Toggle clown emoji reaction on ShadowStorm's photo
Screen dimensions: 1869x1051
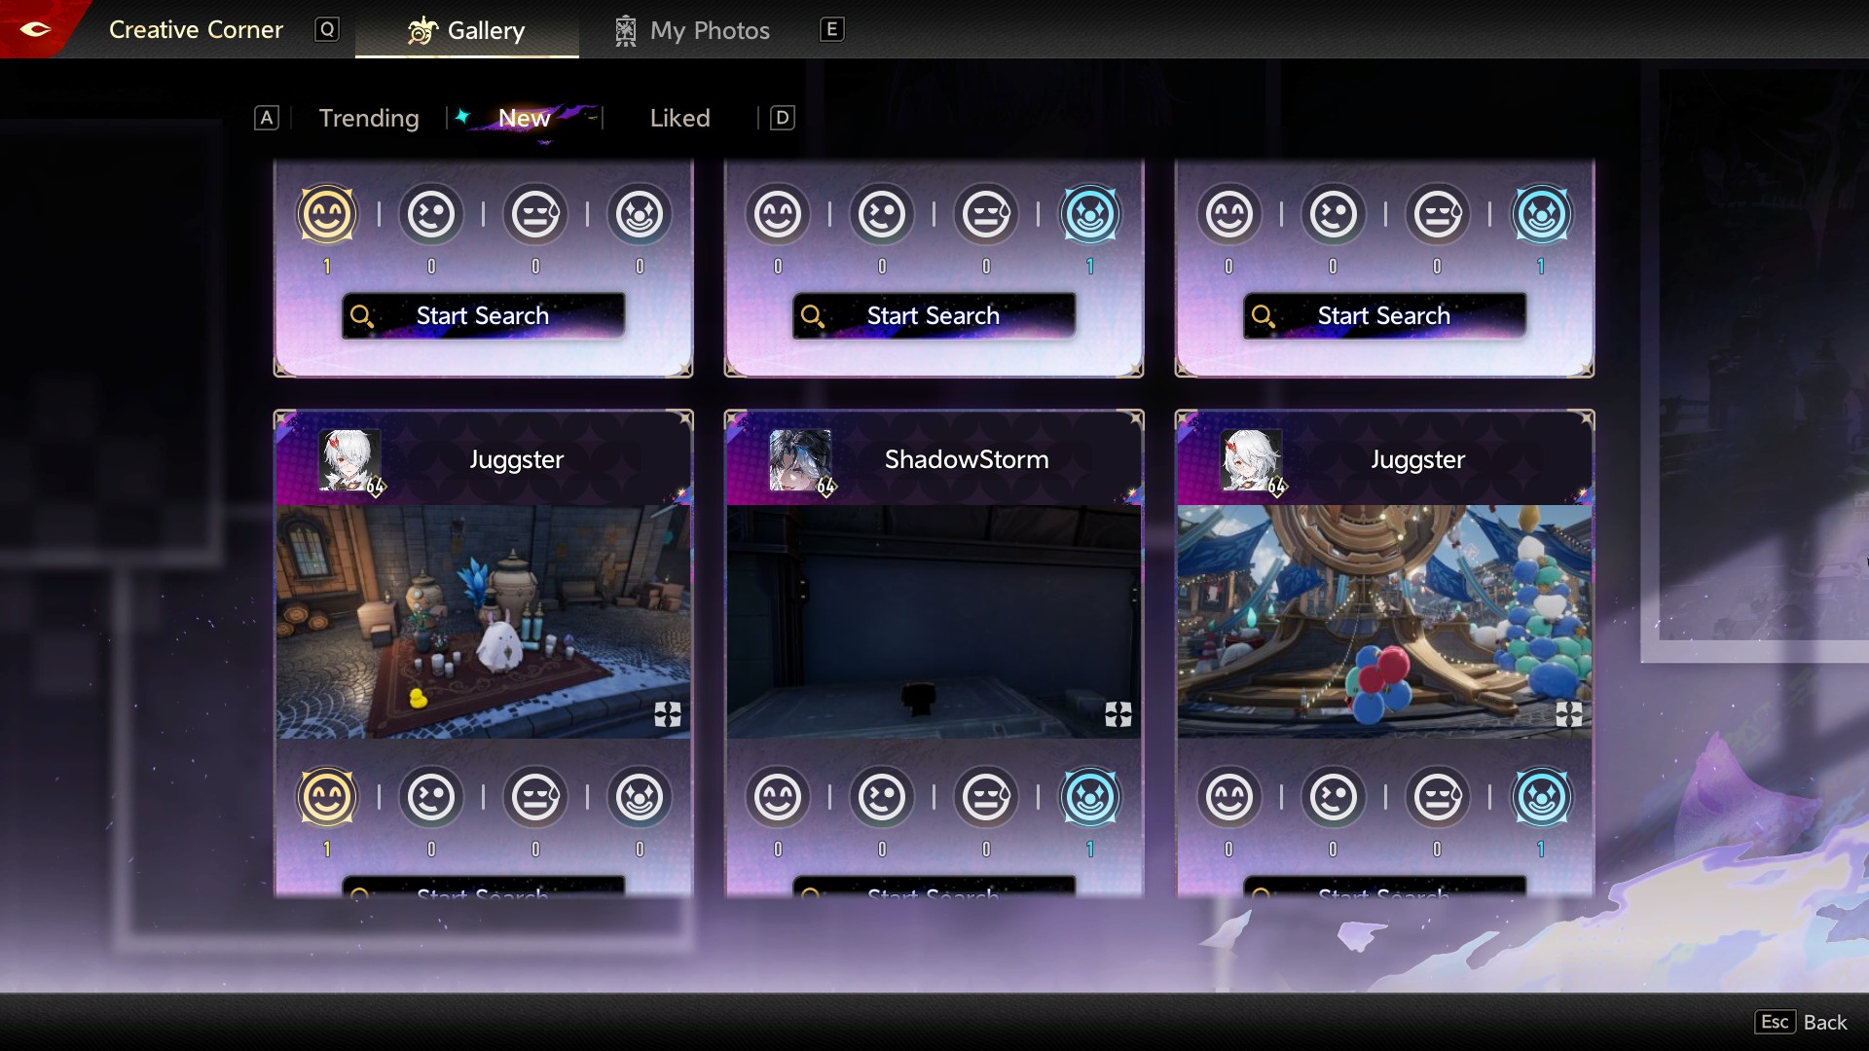coord(1090,797)
